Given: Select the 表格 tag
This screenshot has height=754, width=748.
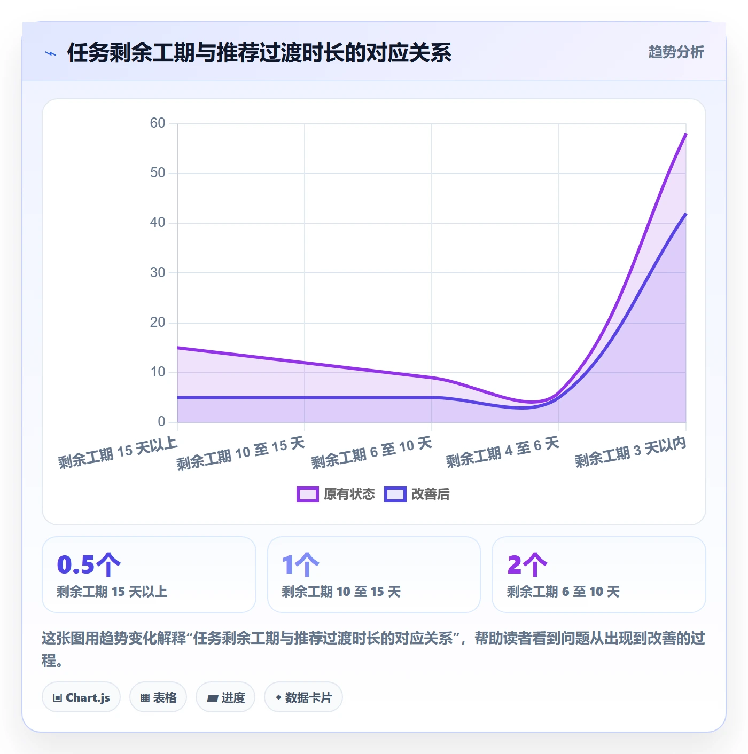Looking at the screenshot, I should pos(158,697).
